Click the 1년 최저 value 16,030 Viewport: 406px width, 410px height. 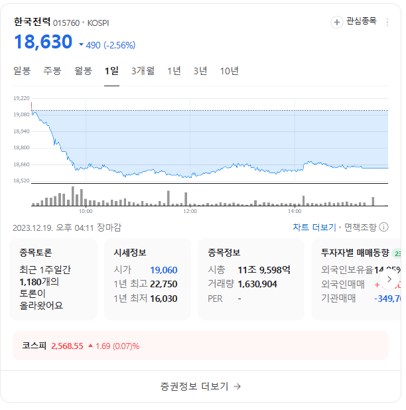(164, 299)
